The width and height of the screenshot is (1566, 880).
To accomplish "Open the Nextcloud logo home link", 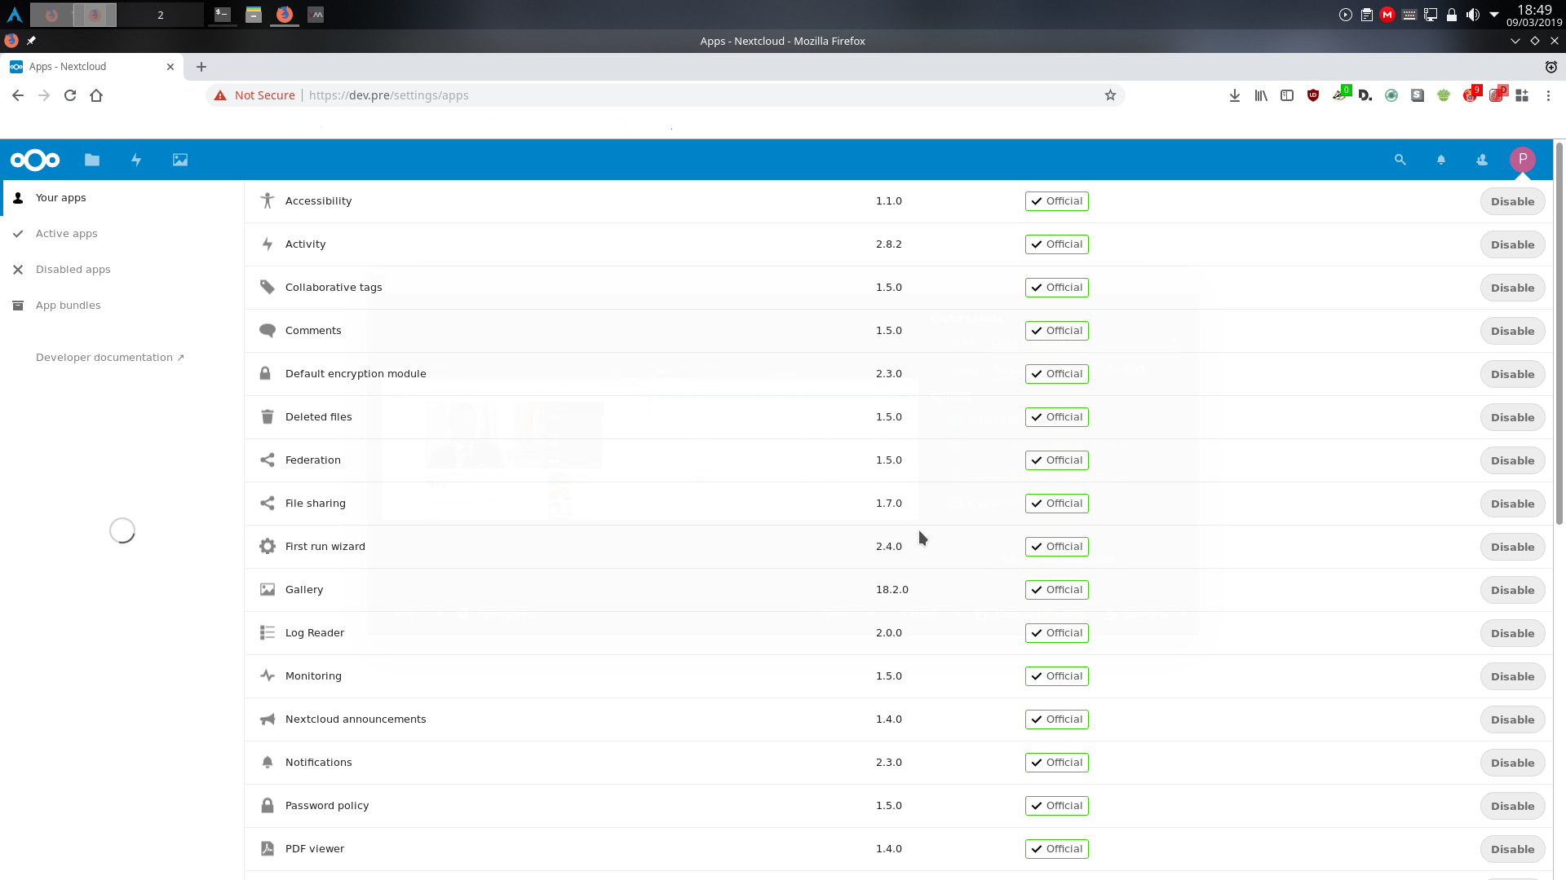I will 35,160.
